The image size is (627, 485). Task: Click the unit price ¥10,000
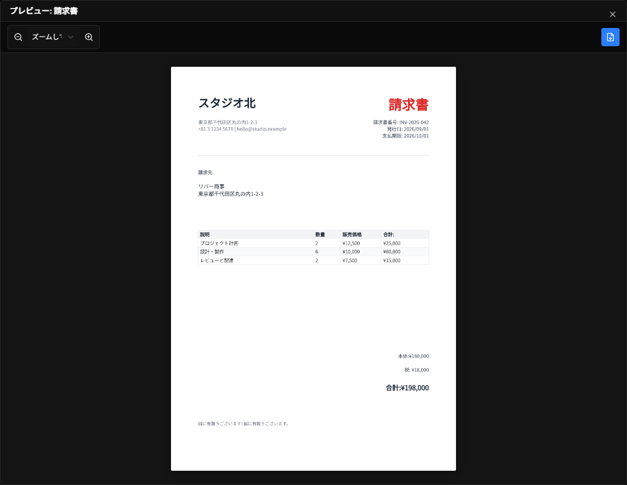pyautogui.click(x=351, y=252)
